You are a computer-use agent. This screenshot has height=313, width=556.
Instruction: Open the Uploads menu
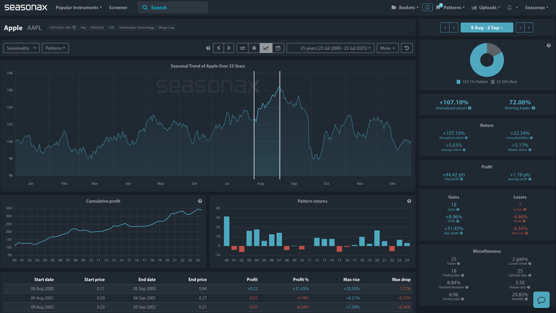tap(486, 7)
